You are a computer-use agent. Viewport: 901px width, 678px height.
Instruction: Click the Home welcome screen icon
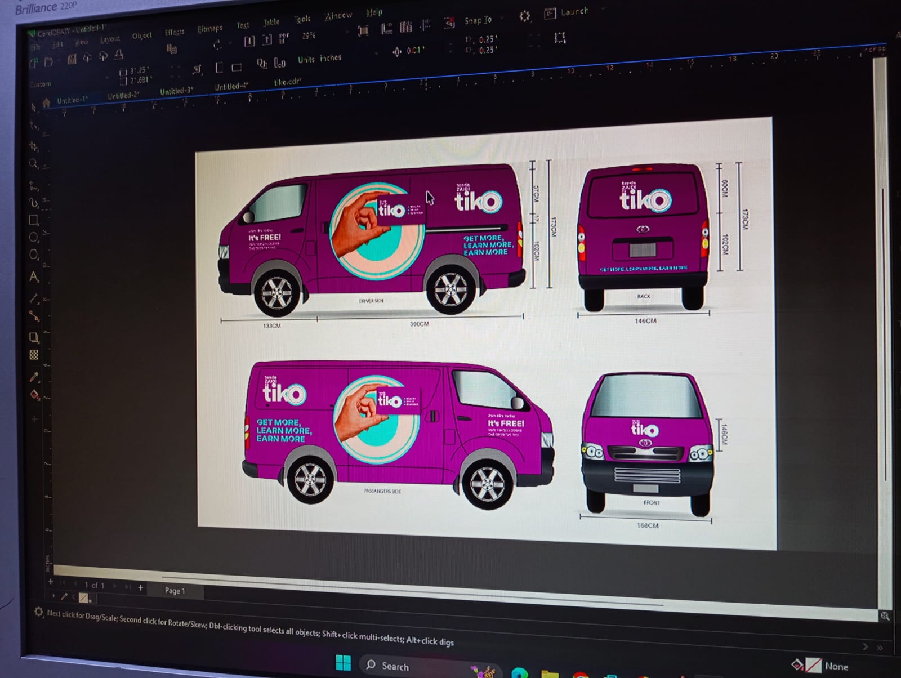coord(46,102)
